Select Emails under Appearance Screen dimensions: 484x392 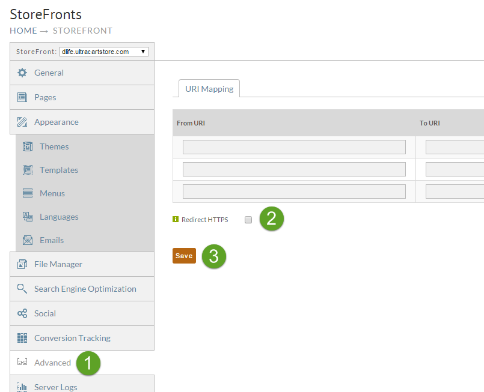point(85,240)
